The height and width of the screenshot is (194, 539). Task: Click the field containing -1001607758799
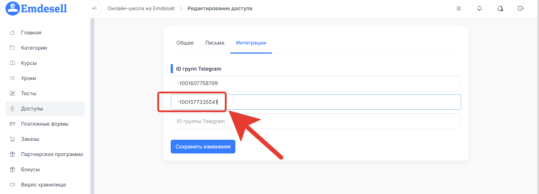pos(316,83)
